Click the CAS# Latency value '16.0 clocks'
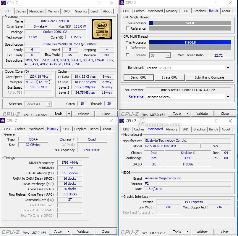This screenshot has height=236, width=238. (x=70, y=173)
